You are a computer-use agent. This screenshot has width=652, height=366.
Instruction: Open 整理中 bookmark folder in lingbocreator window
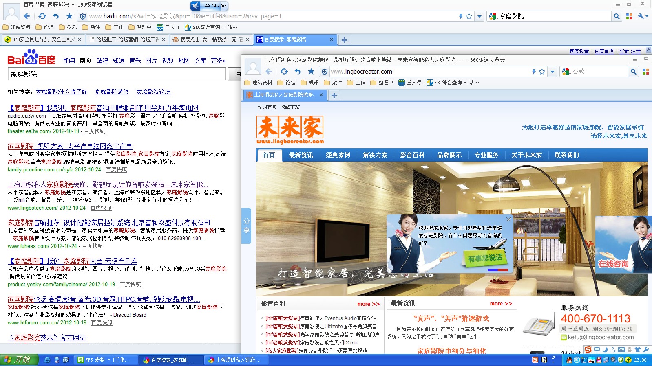tap(381, 83)
